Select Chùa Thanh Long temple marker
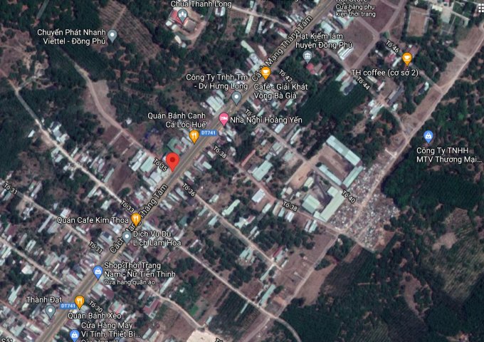 [x=184, y=14]
